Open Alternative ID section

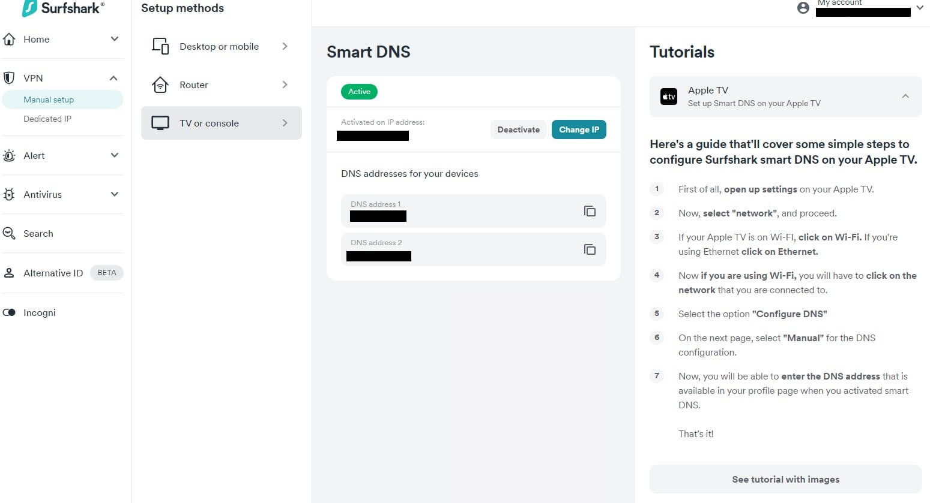click(53, 273)
